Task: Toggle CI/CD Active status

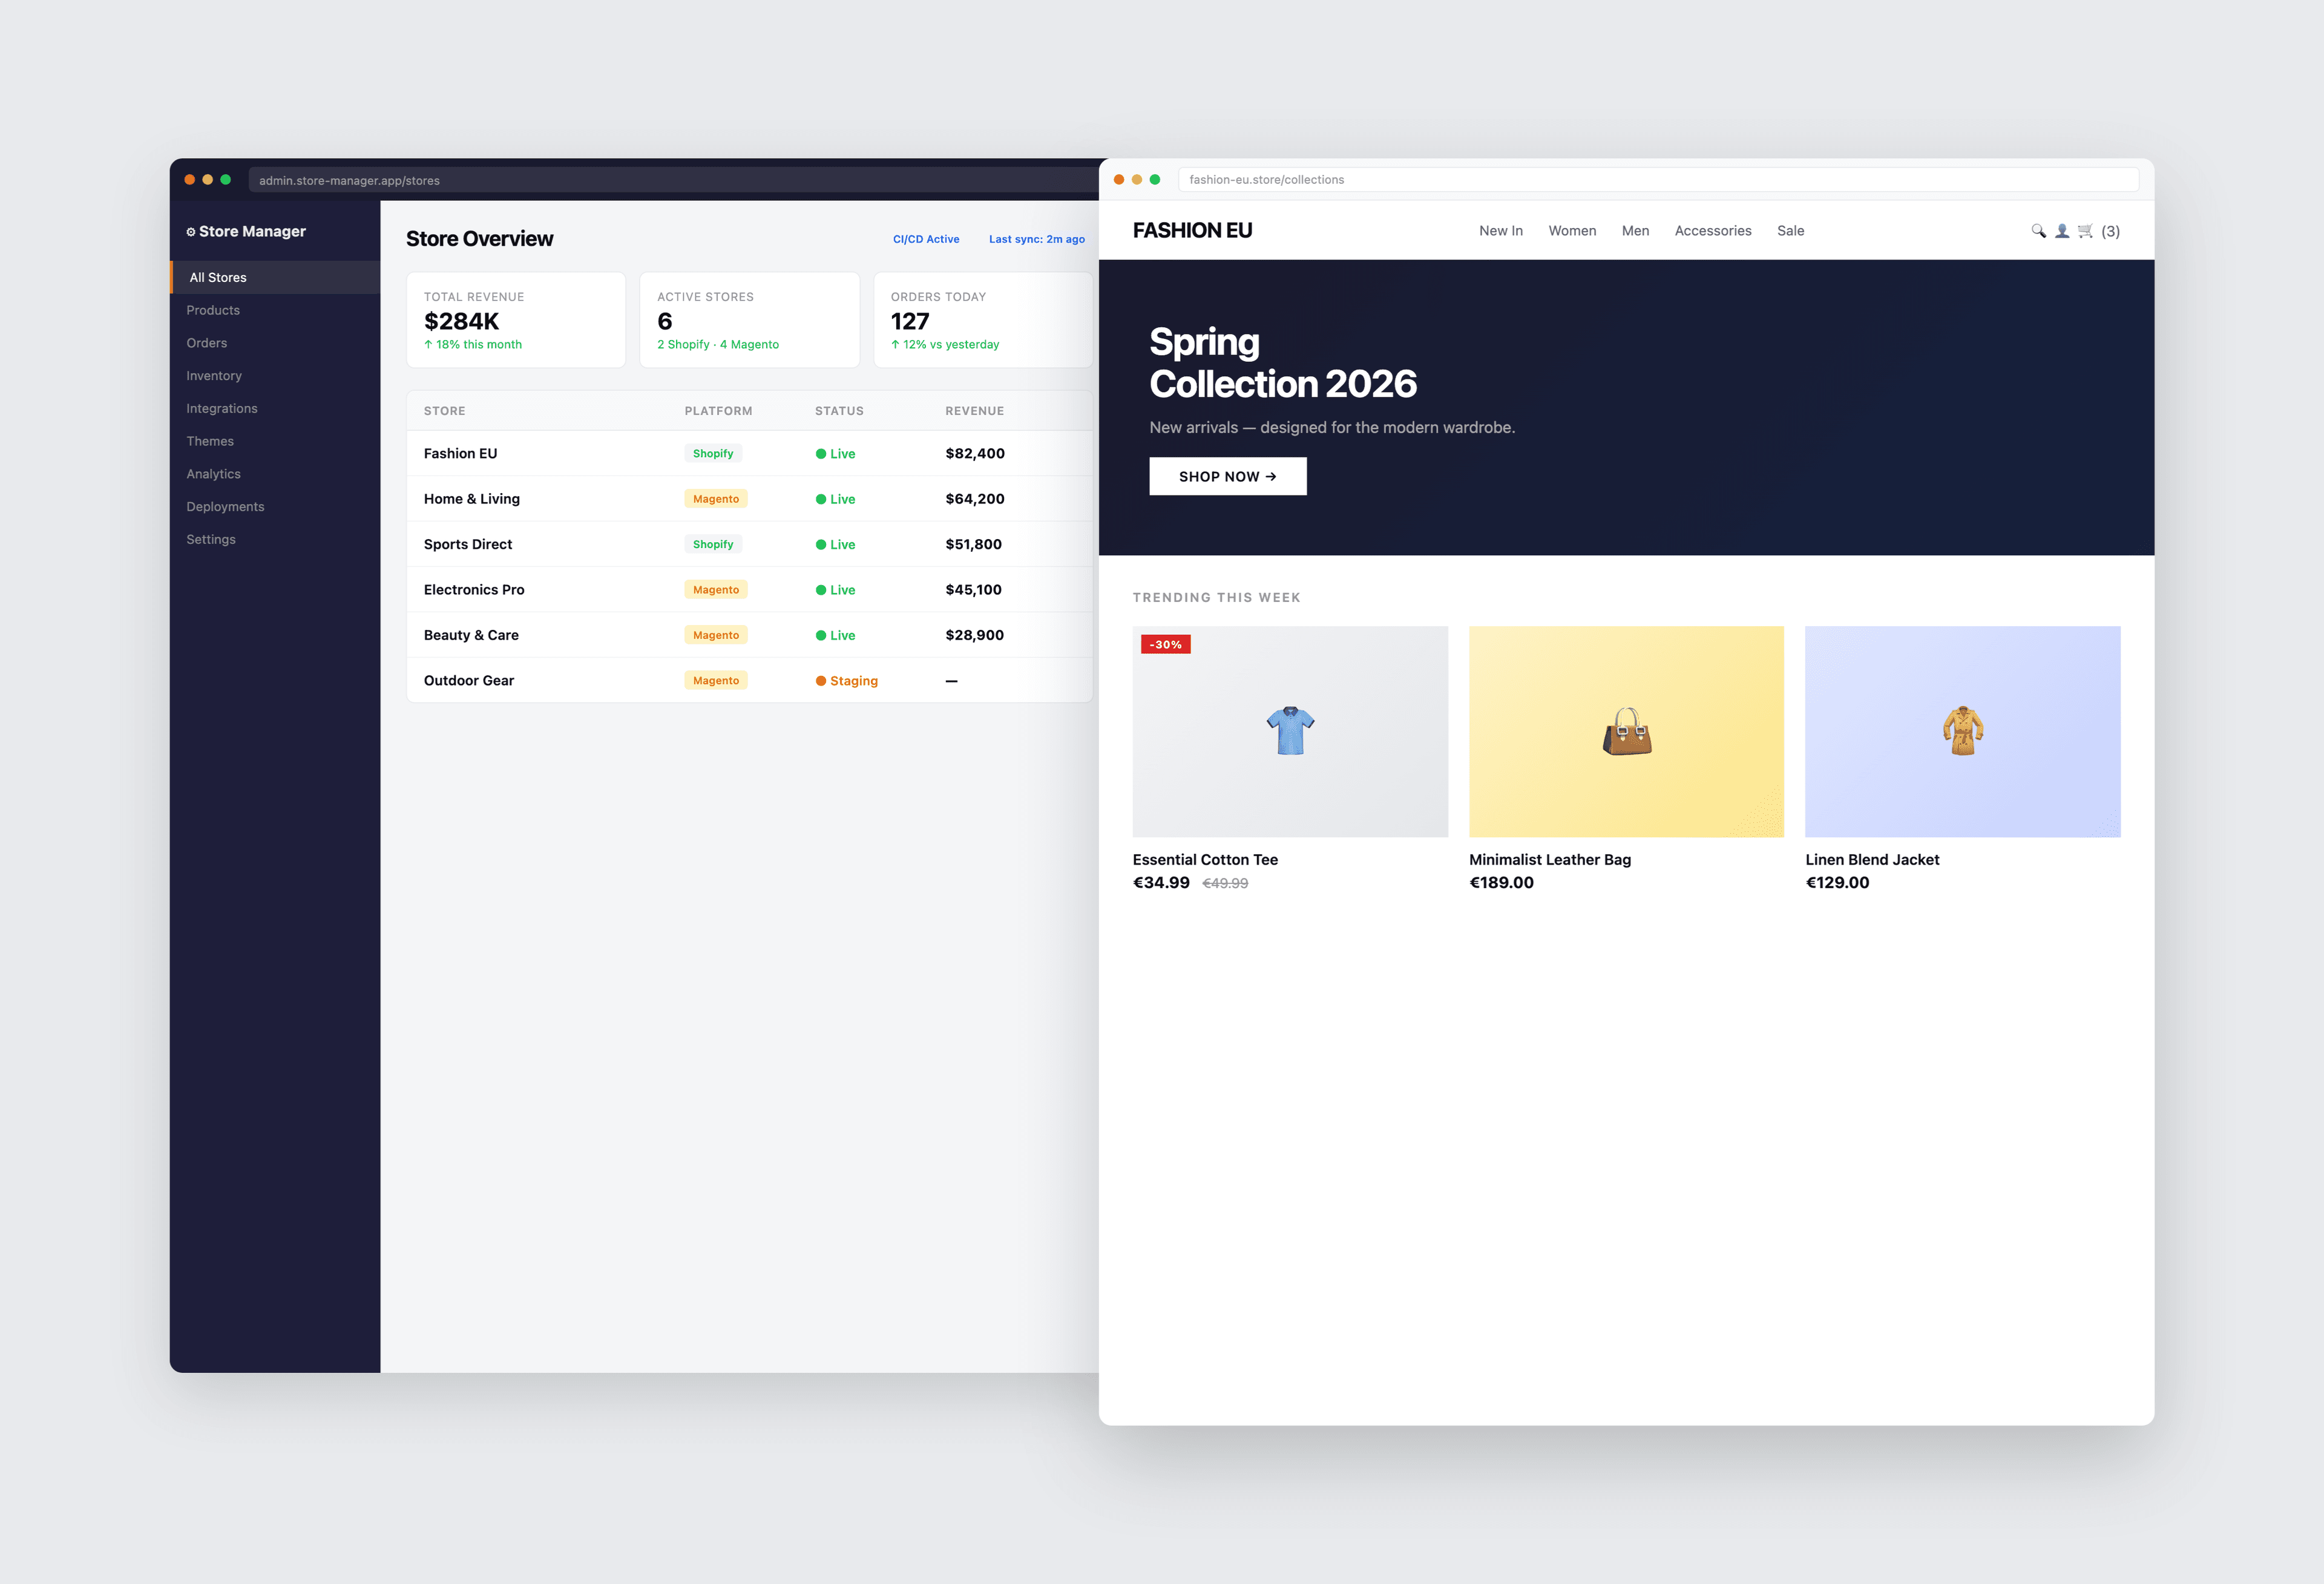Action: 926,239
